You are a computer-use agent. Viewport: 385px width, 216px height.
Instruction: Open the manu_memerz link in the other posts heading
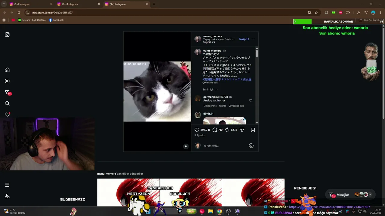pyautogui.click(x=107, y=174)
